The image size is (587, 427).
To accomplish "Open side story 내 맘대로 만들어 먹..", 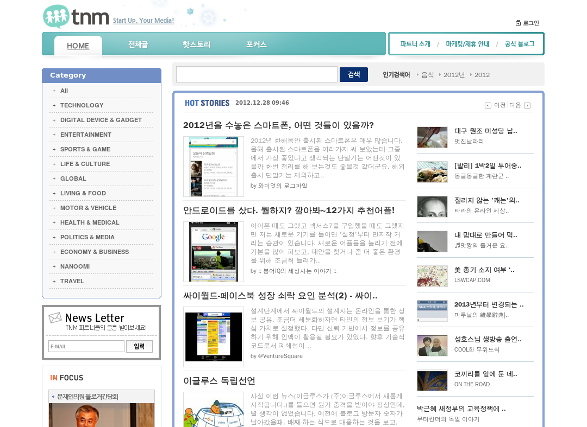I will (485, 235).
